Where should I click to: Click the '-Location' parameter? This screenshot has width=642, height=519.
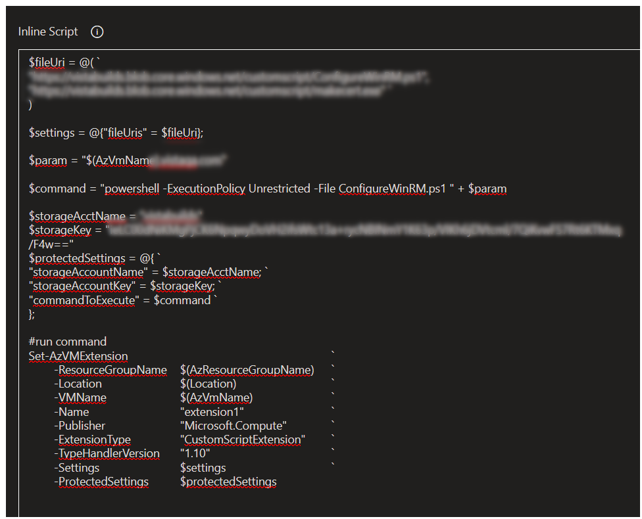pos(78,384)
